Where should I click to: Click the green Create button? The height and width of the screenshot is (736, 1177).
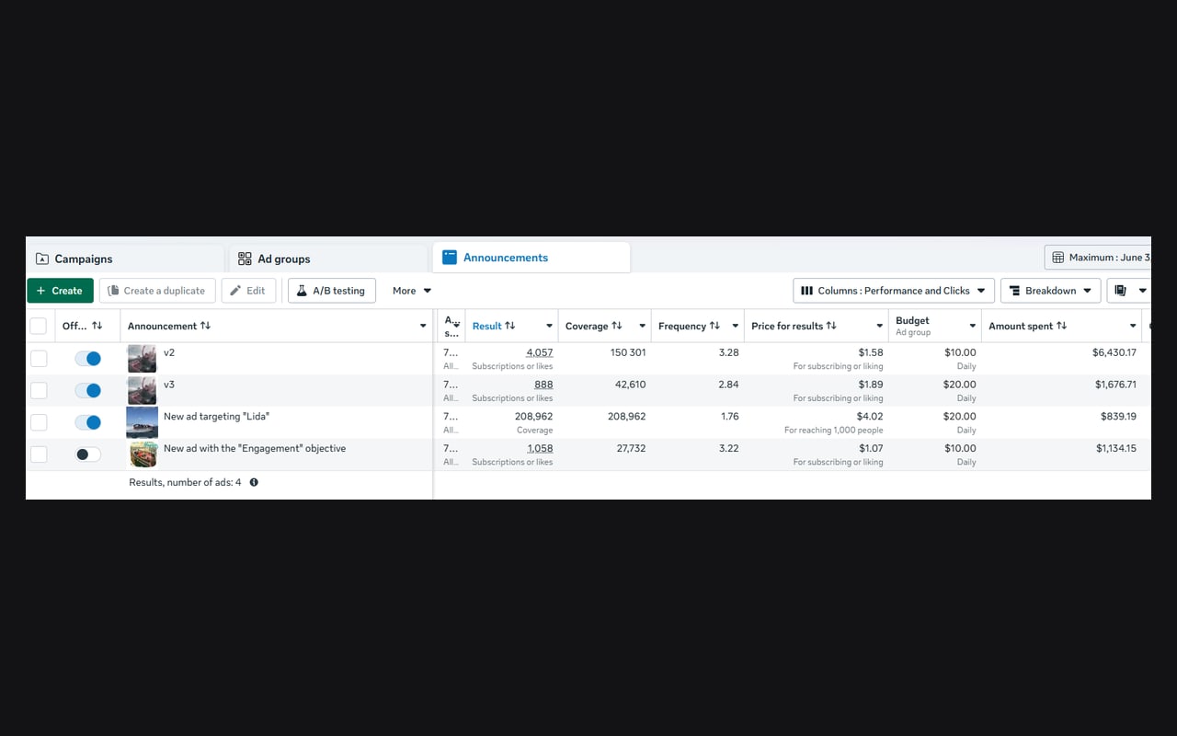coord(61,291)
